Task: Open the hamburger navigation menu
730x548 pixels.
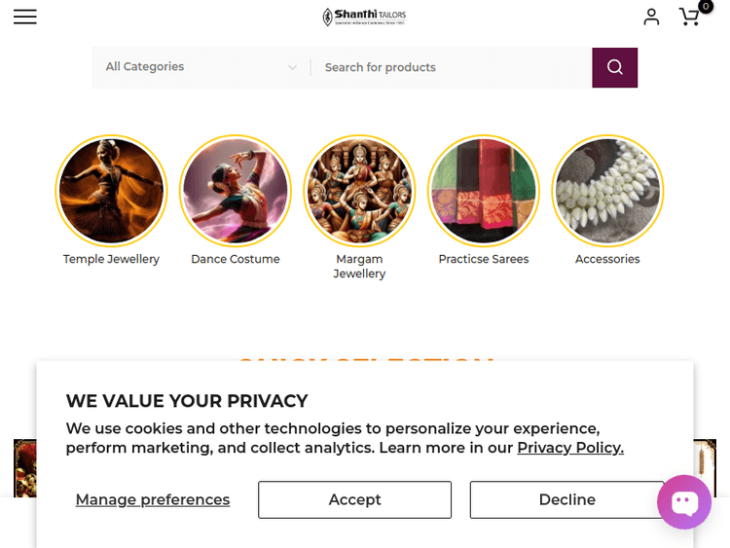Action: 25,17
